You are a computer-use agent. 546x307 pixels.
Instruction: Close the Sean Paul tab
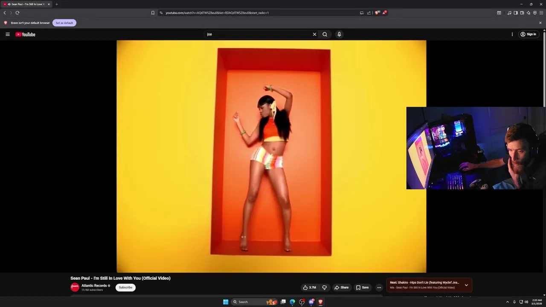coord(49,4)
